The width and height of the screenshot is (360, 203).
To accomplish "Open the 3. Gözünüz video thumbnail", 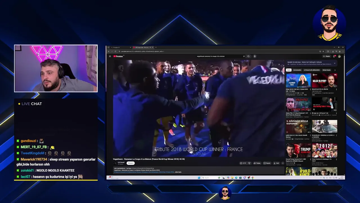I will [298, 127].
